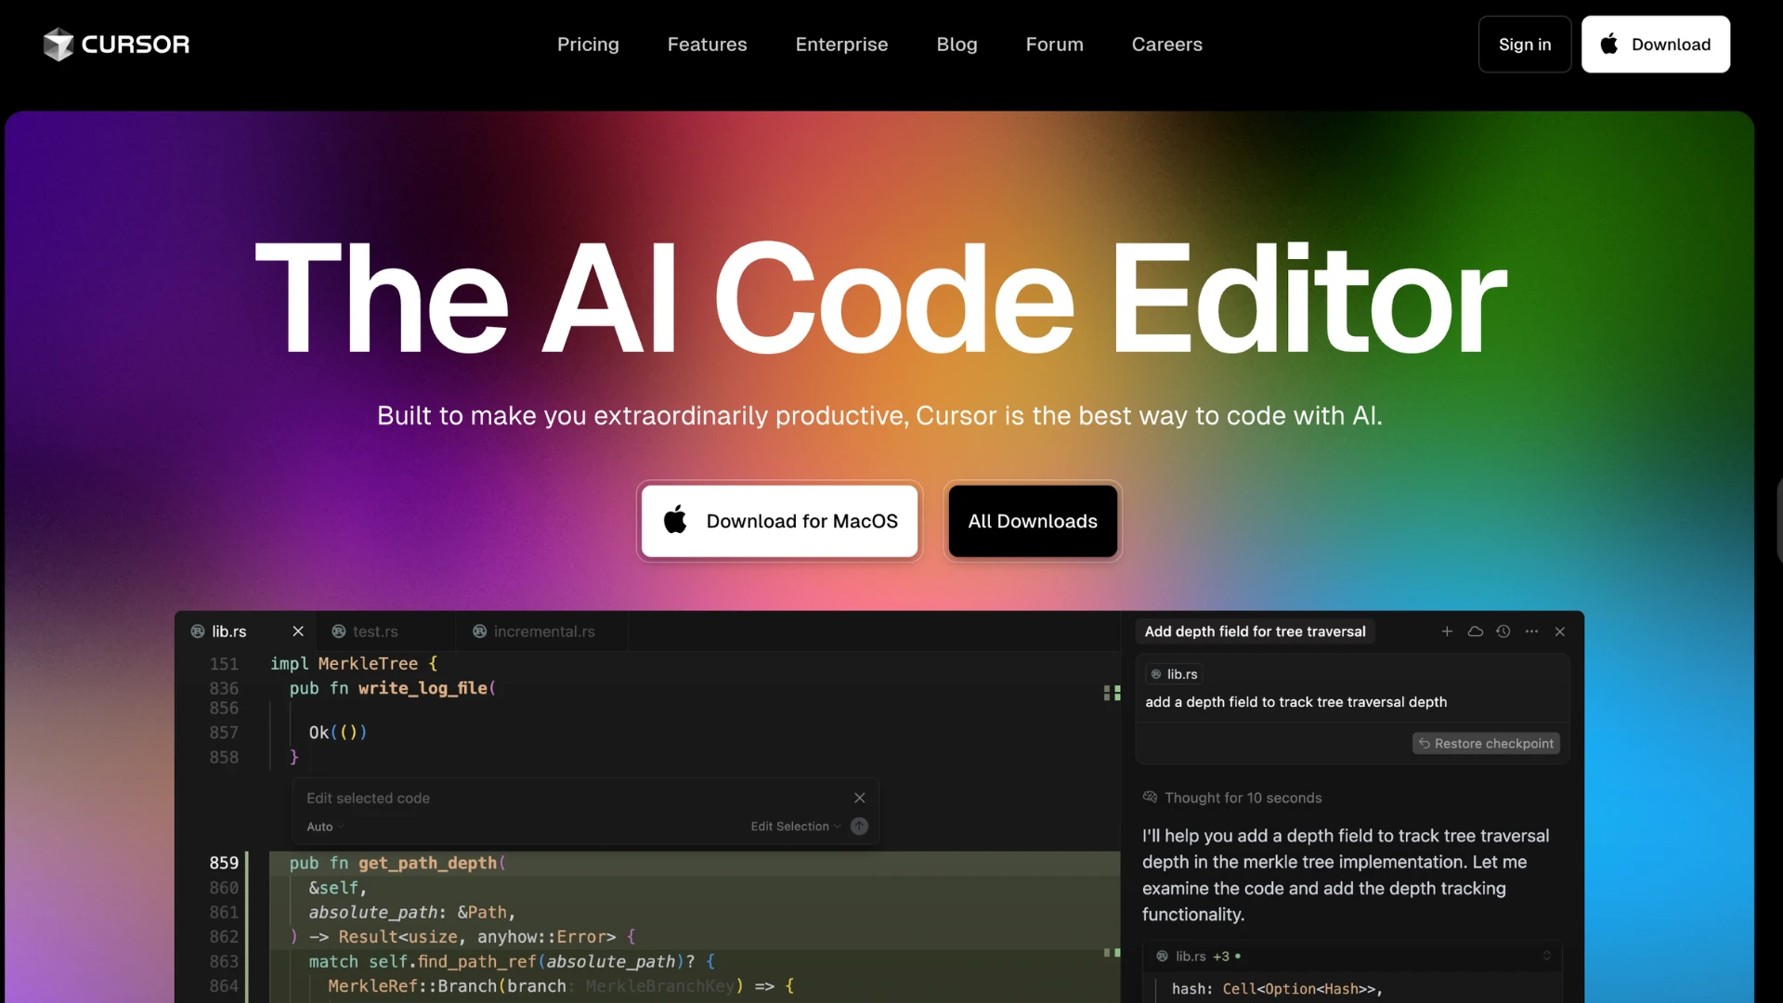This screenshot has height=1003, width=1783.
Task: Click the new chat plus icon
Action: pyautogui.click(x=1447, y=632)
